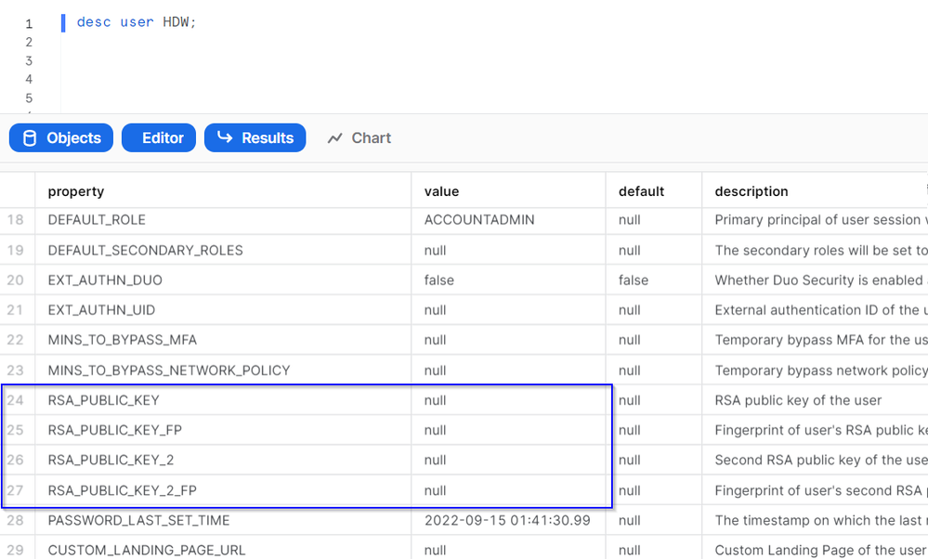Select the PASSWORD_LAST_SET_TIME timestamp value
928x559 pixels.
click(x=506, y=520)
